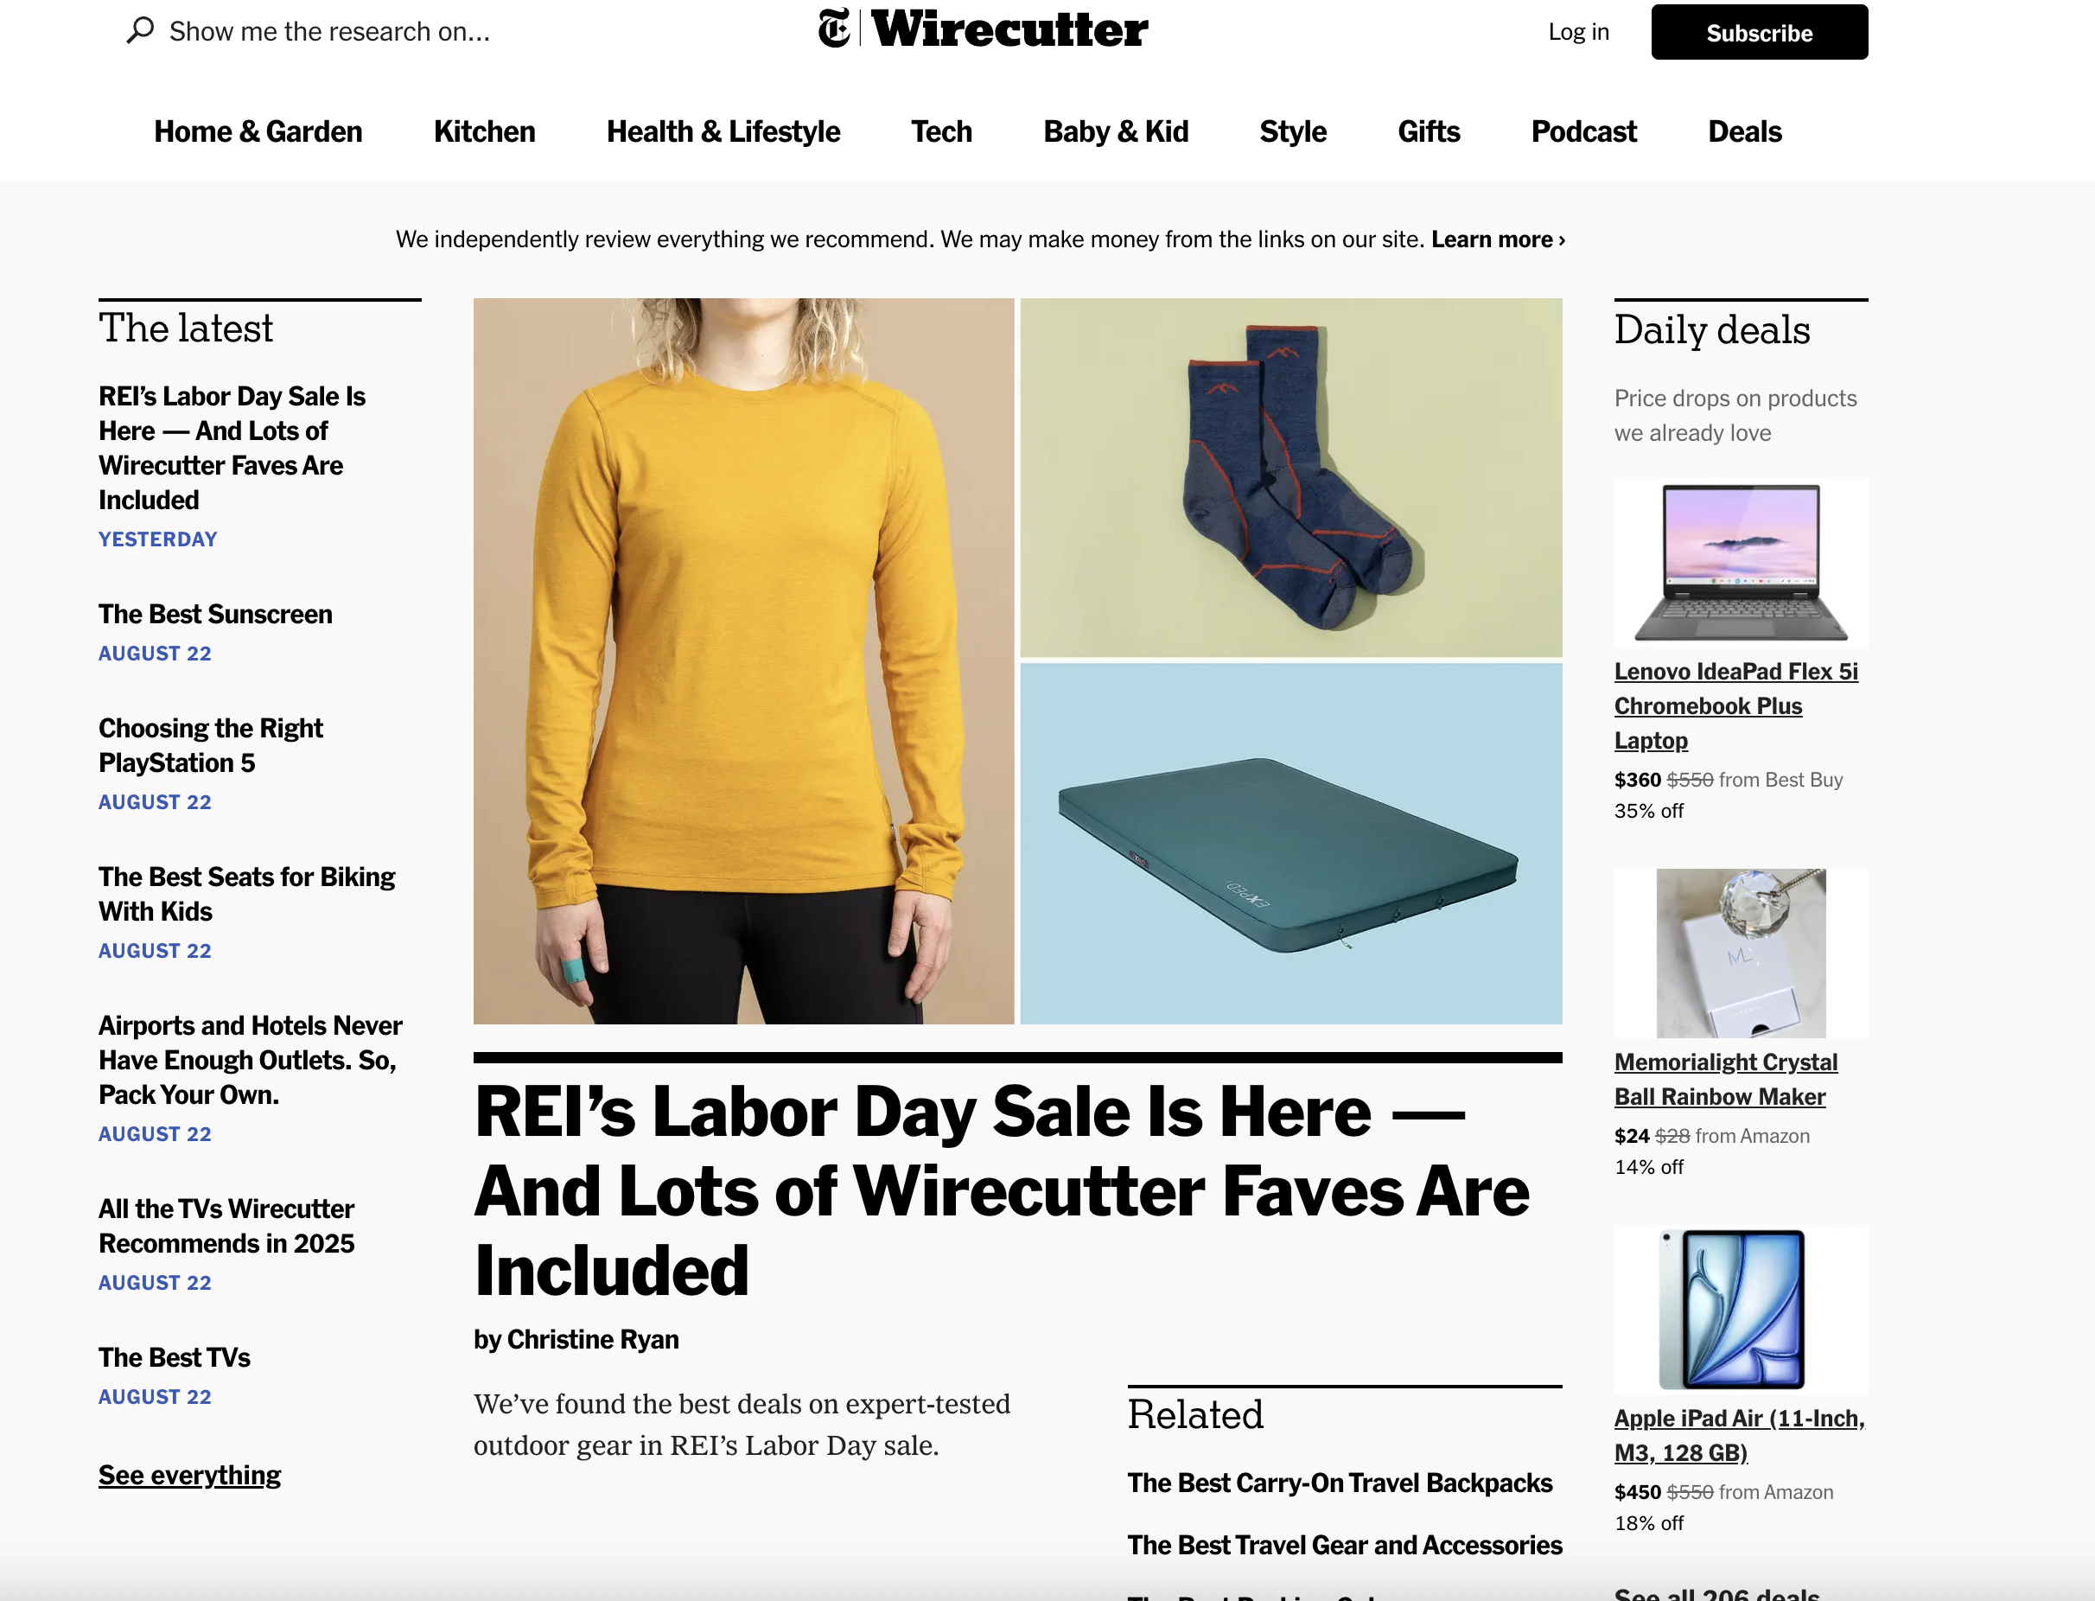Image resolution: width=2095 pixels, height=1601 pixels.
Task: Open the crystal ball rainbow maker image
Action: click(x=1741, y=953)
